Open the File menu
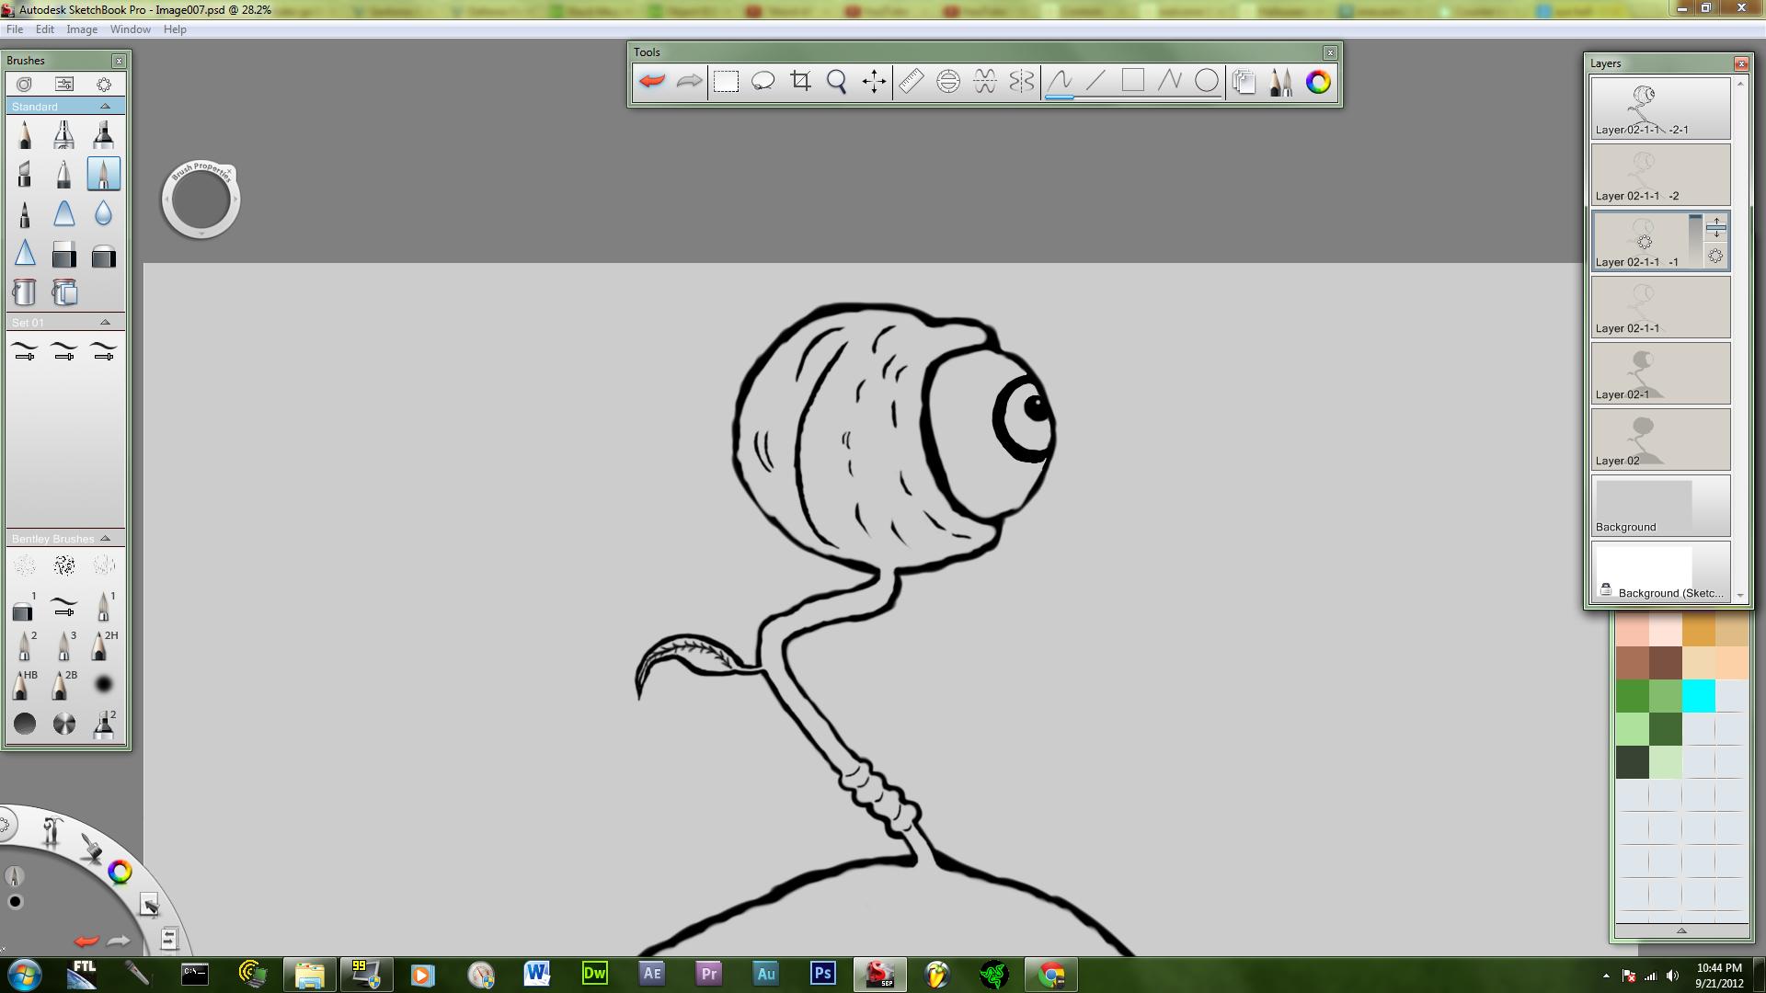This screenshot has height=993, width=1766. pos(15,29)
